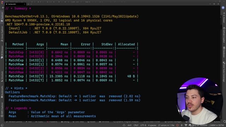Open the GitHub Copilot right panel
This screenshot has width=226, height=127.
[224, 35]
